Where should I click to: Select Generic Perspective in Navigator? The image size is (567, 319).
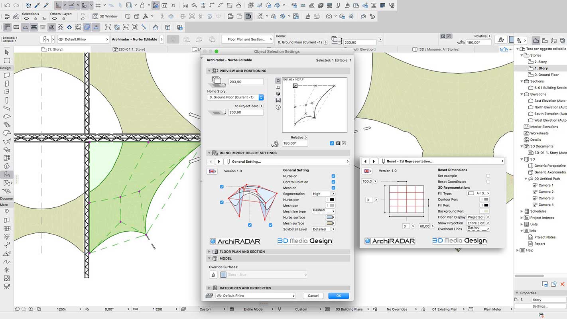point(550,166)
